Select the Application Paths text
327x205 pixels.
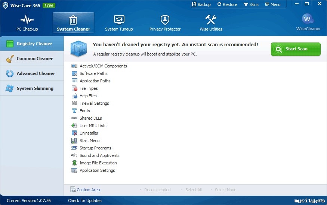(x=95, y=81)
